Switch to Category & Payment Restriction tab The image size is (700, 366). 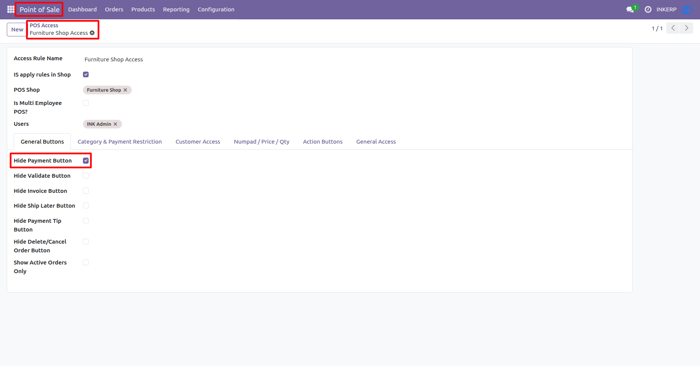tap(120, 142)
